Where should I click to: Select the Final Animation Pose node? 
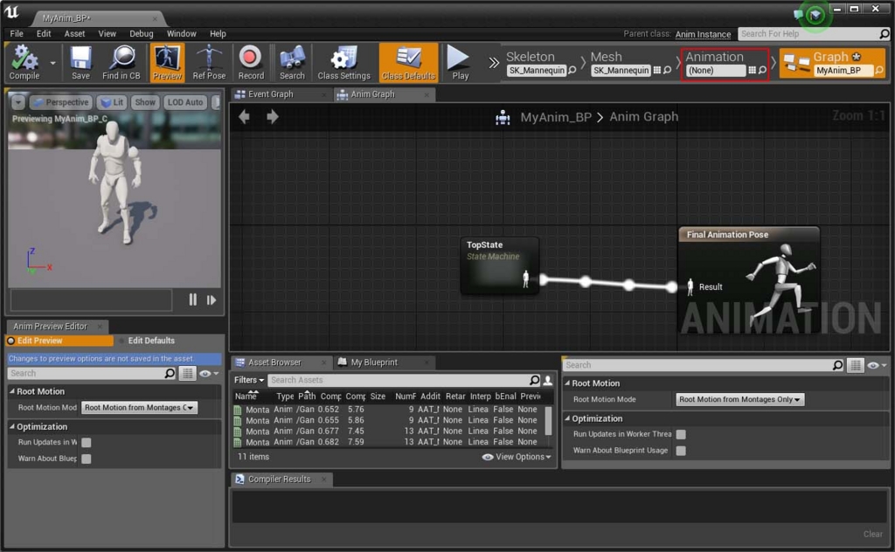point(748,280)
